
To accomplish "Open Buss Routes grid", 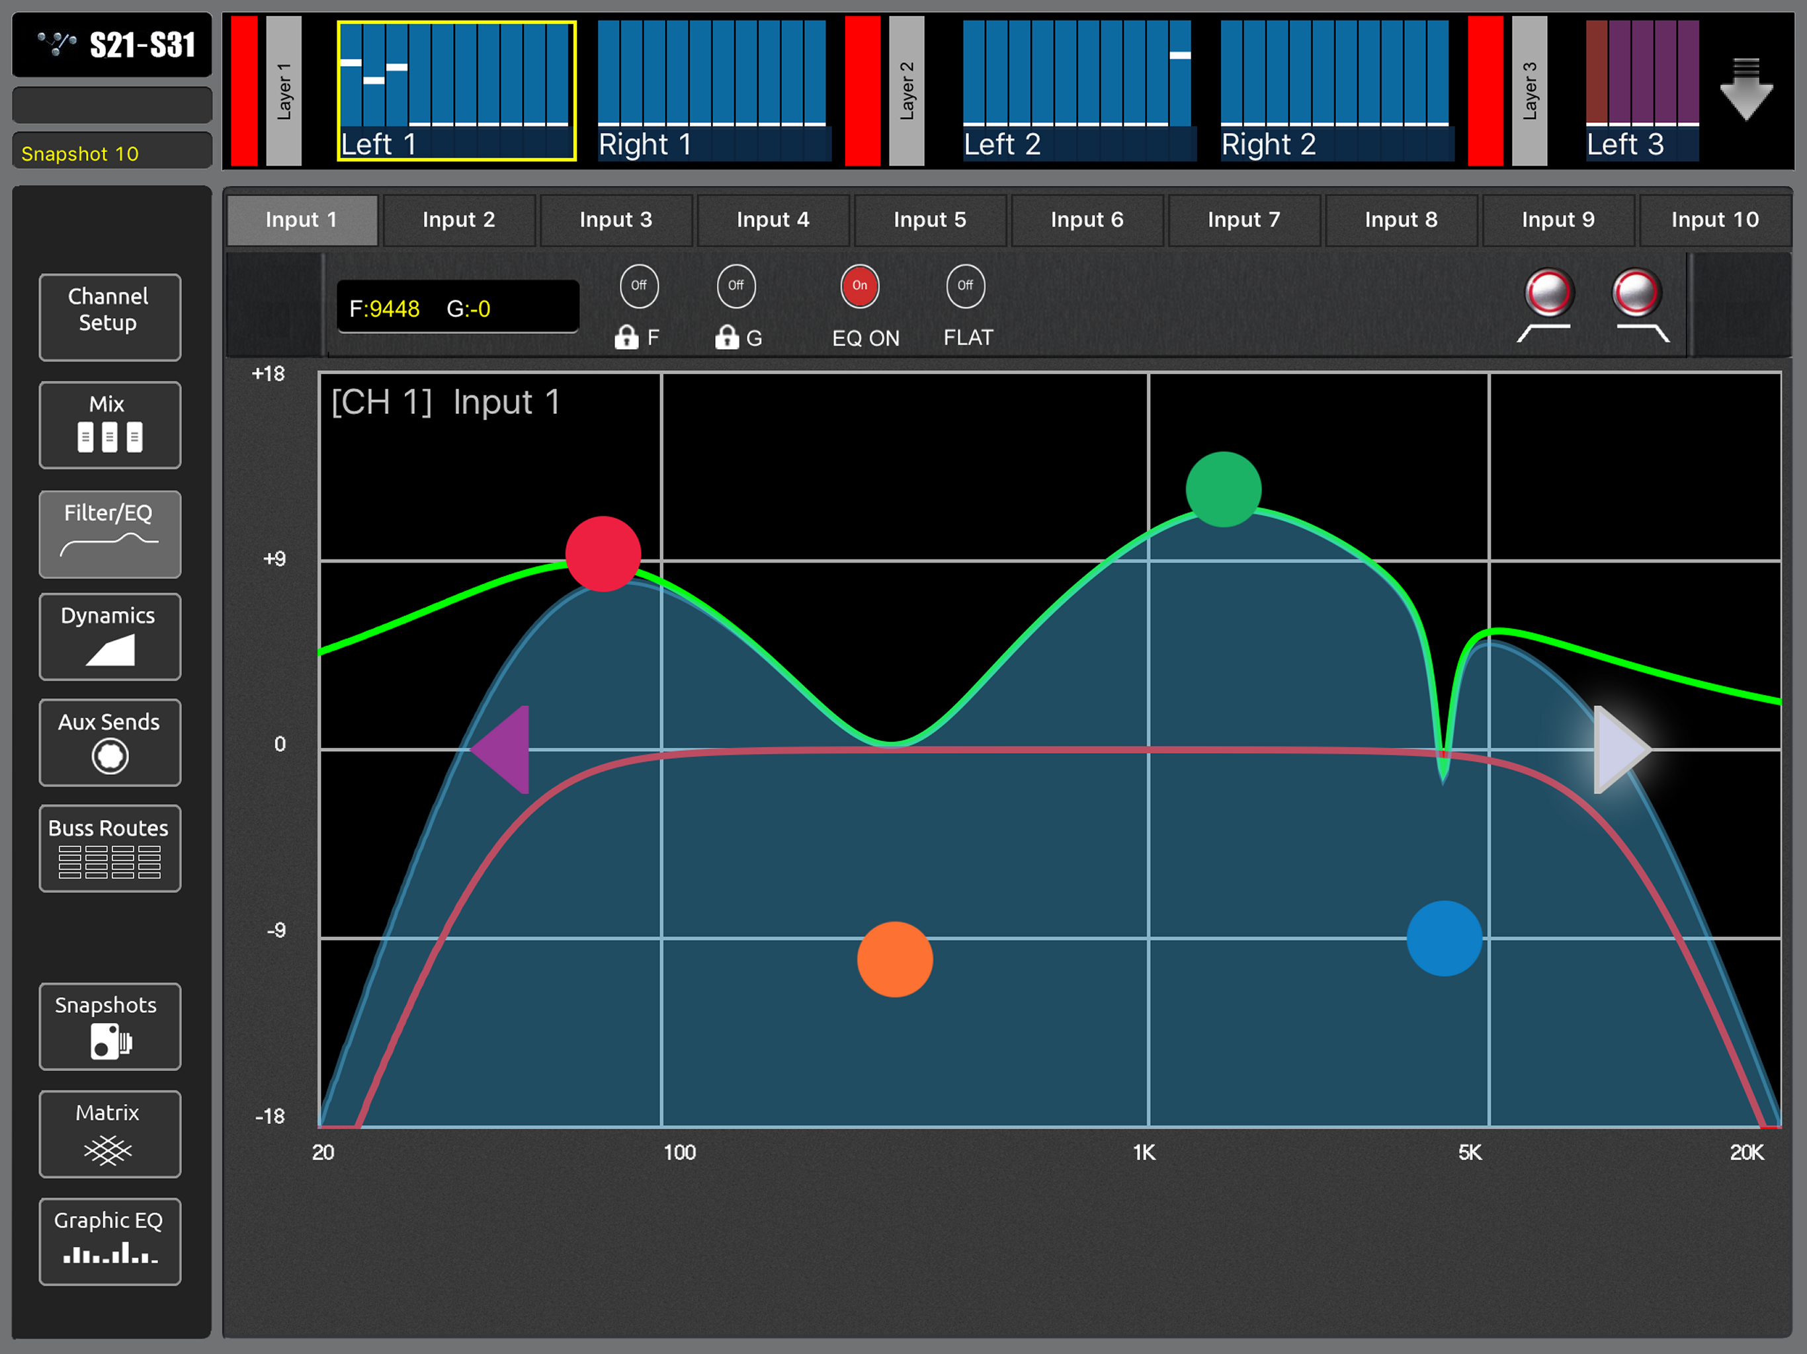I will pyautogui.click(x=110, y=848).
